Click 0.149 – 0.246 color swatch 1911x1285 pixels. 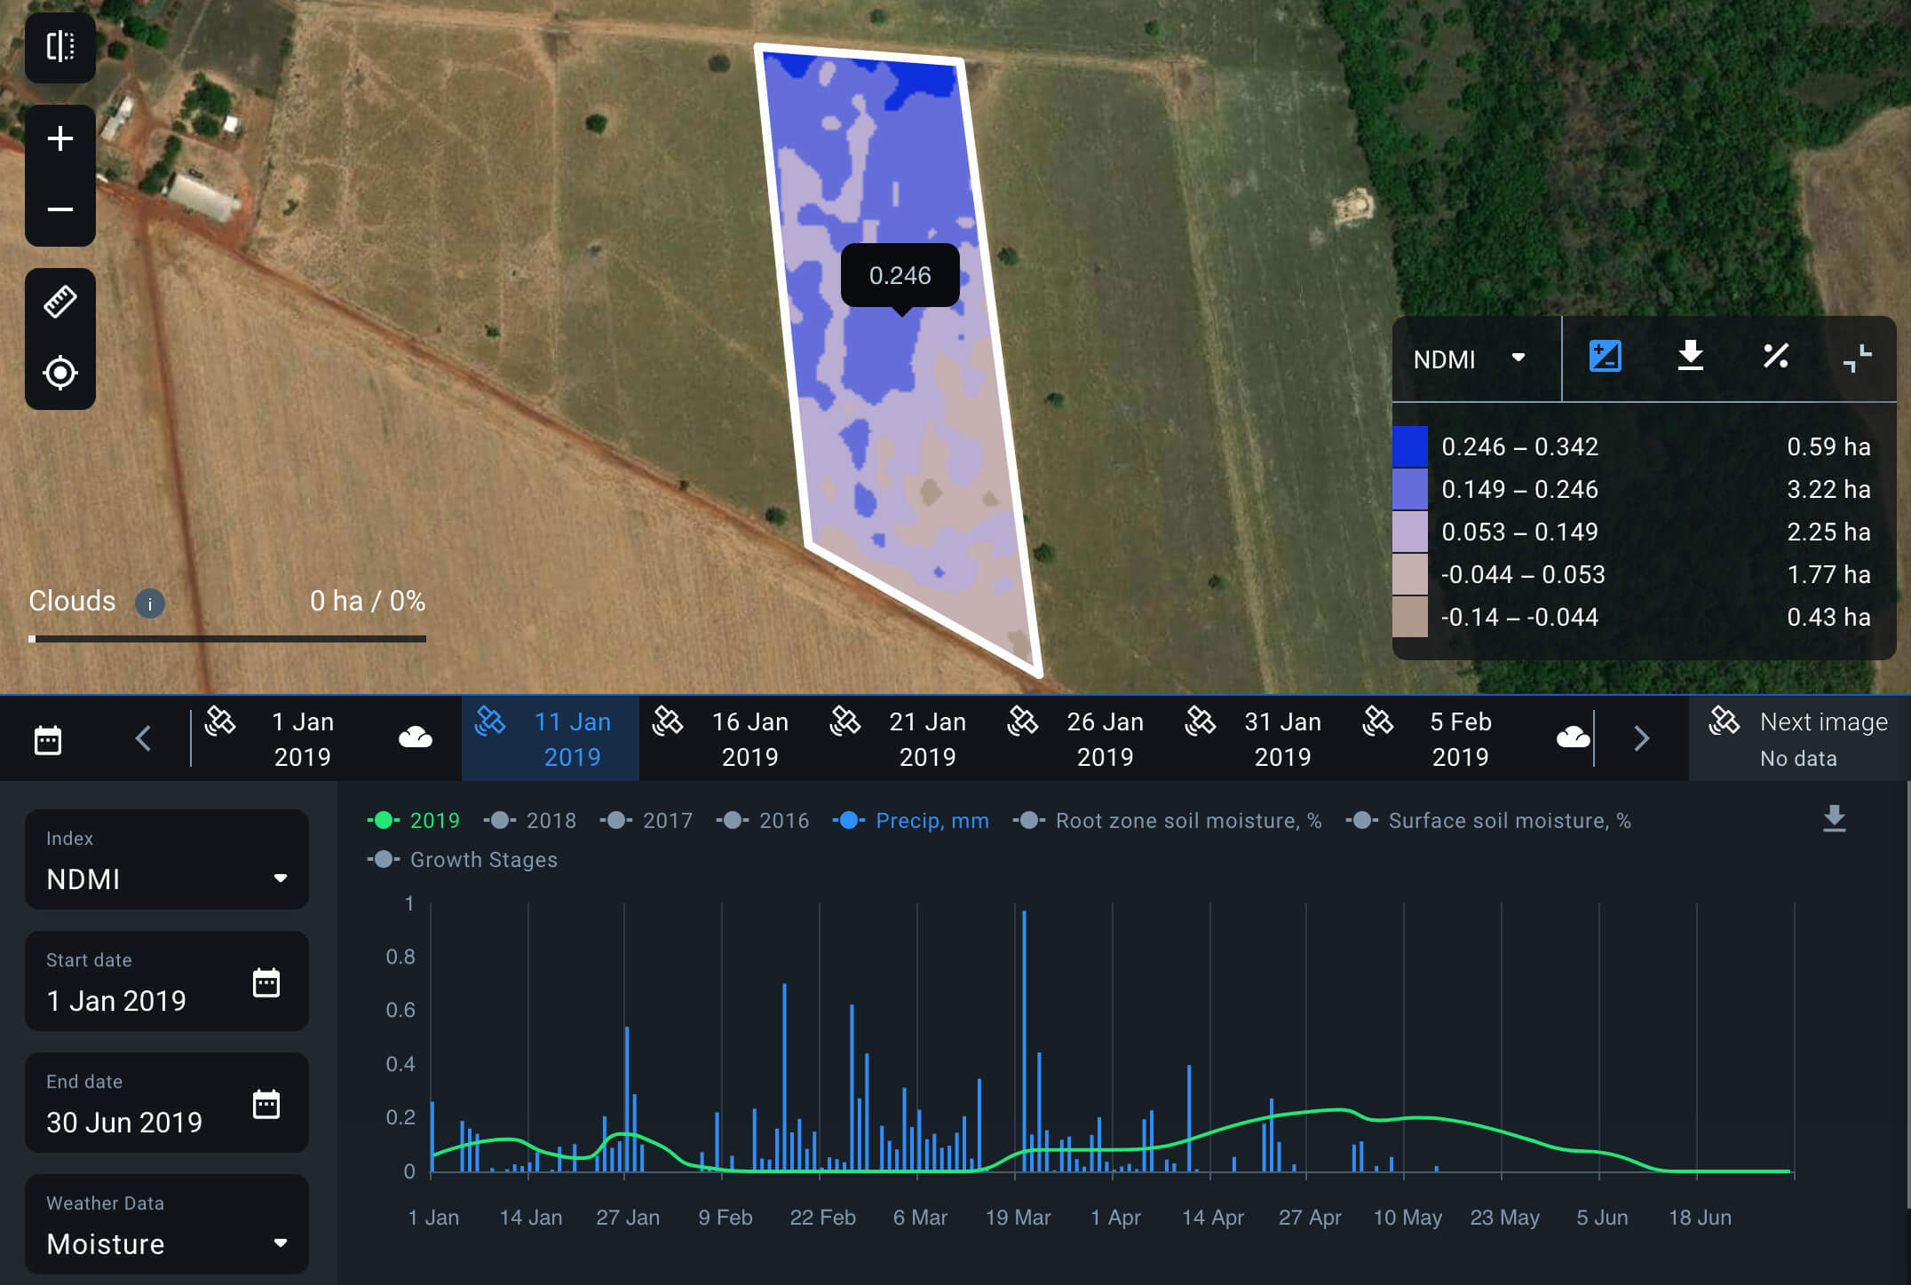(x=1410, y=489)
